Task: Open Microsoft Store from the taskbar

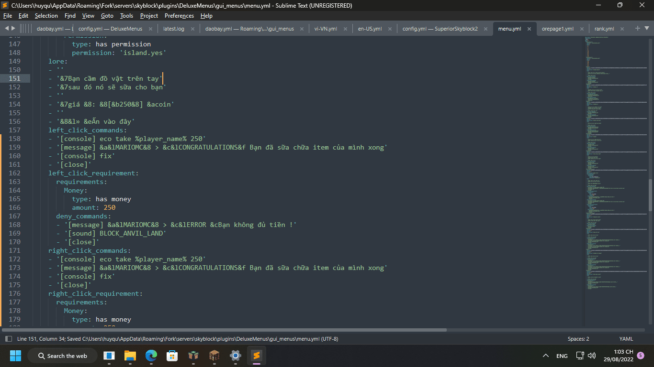Action: pyautogui.click(x=172, y=356)
